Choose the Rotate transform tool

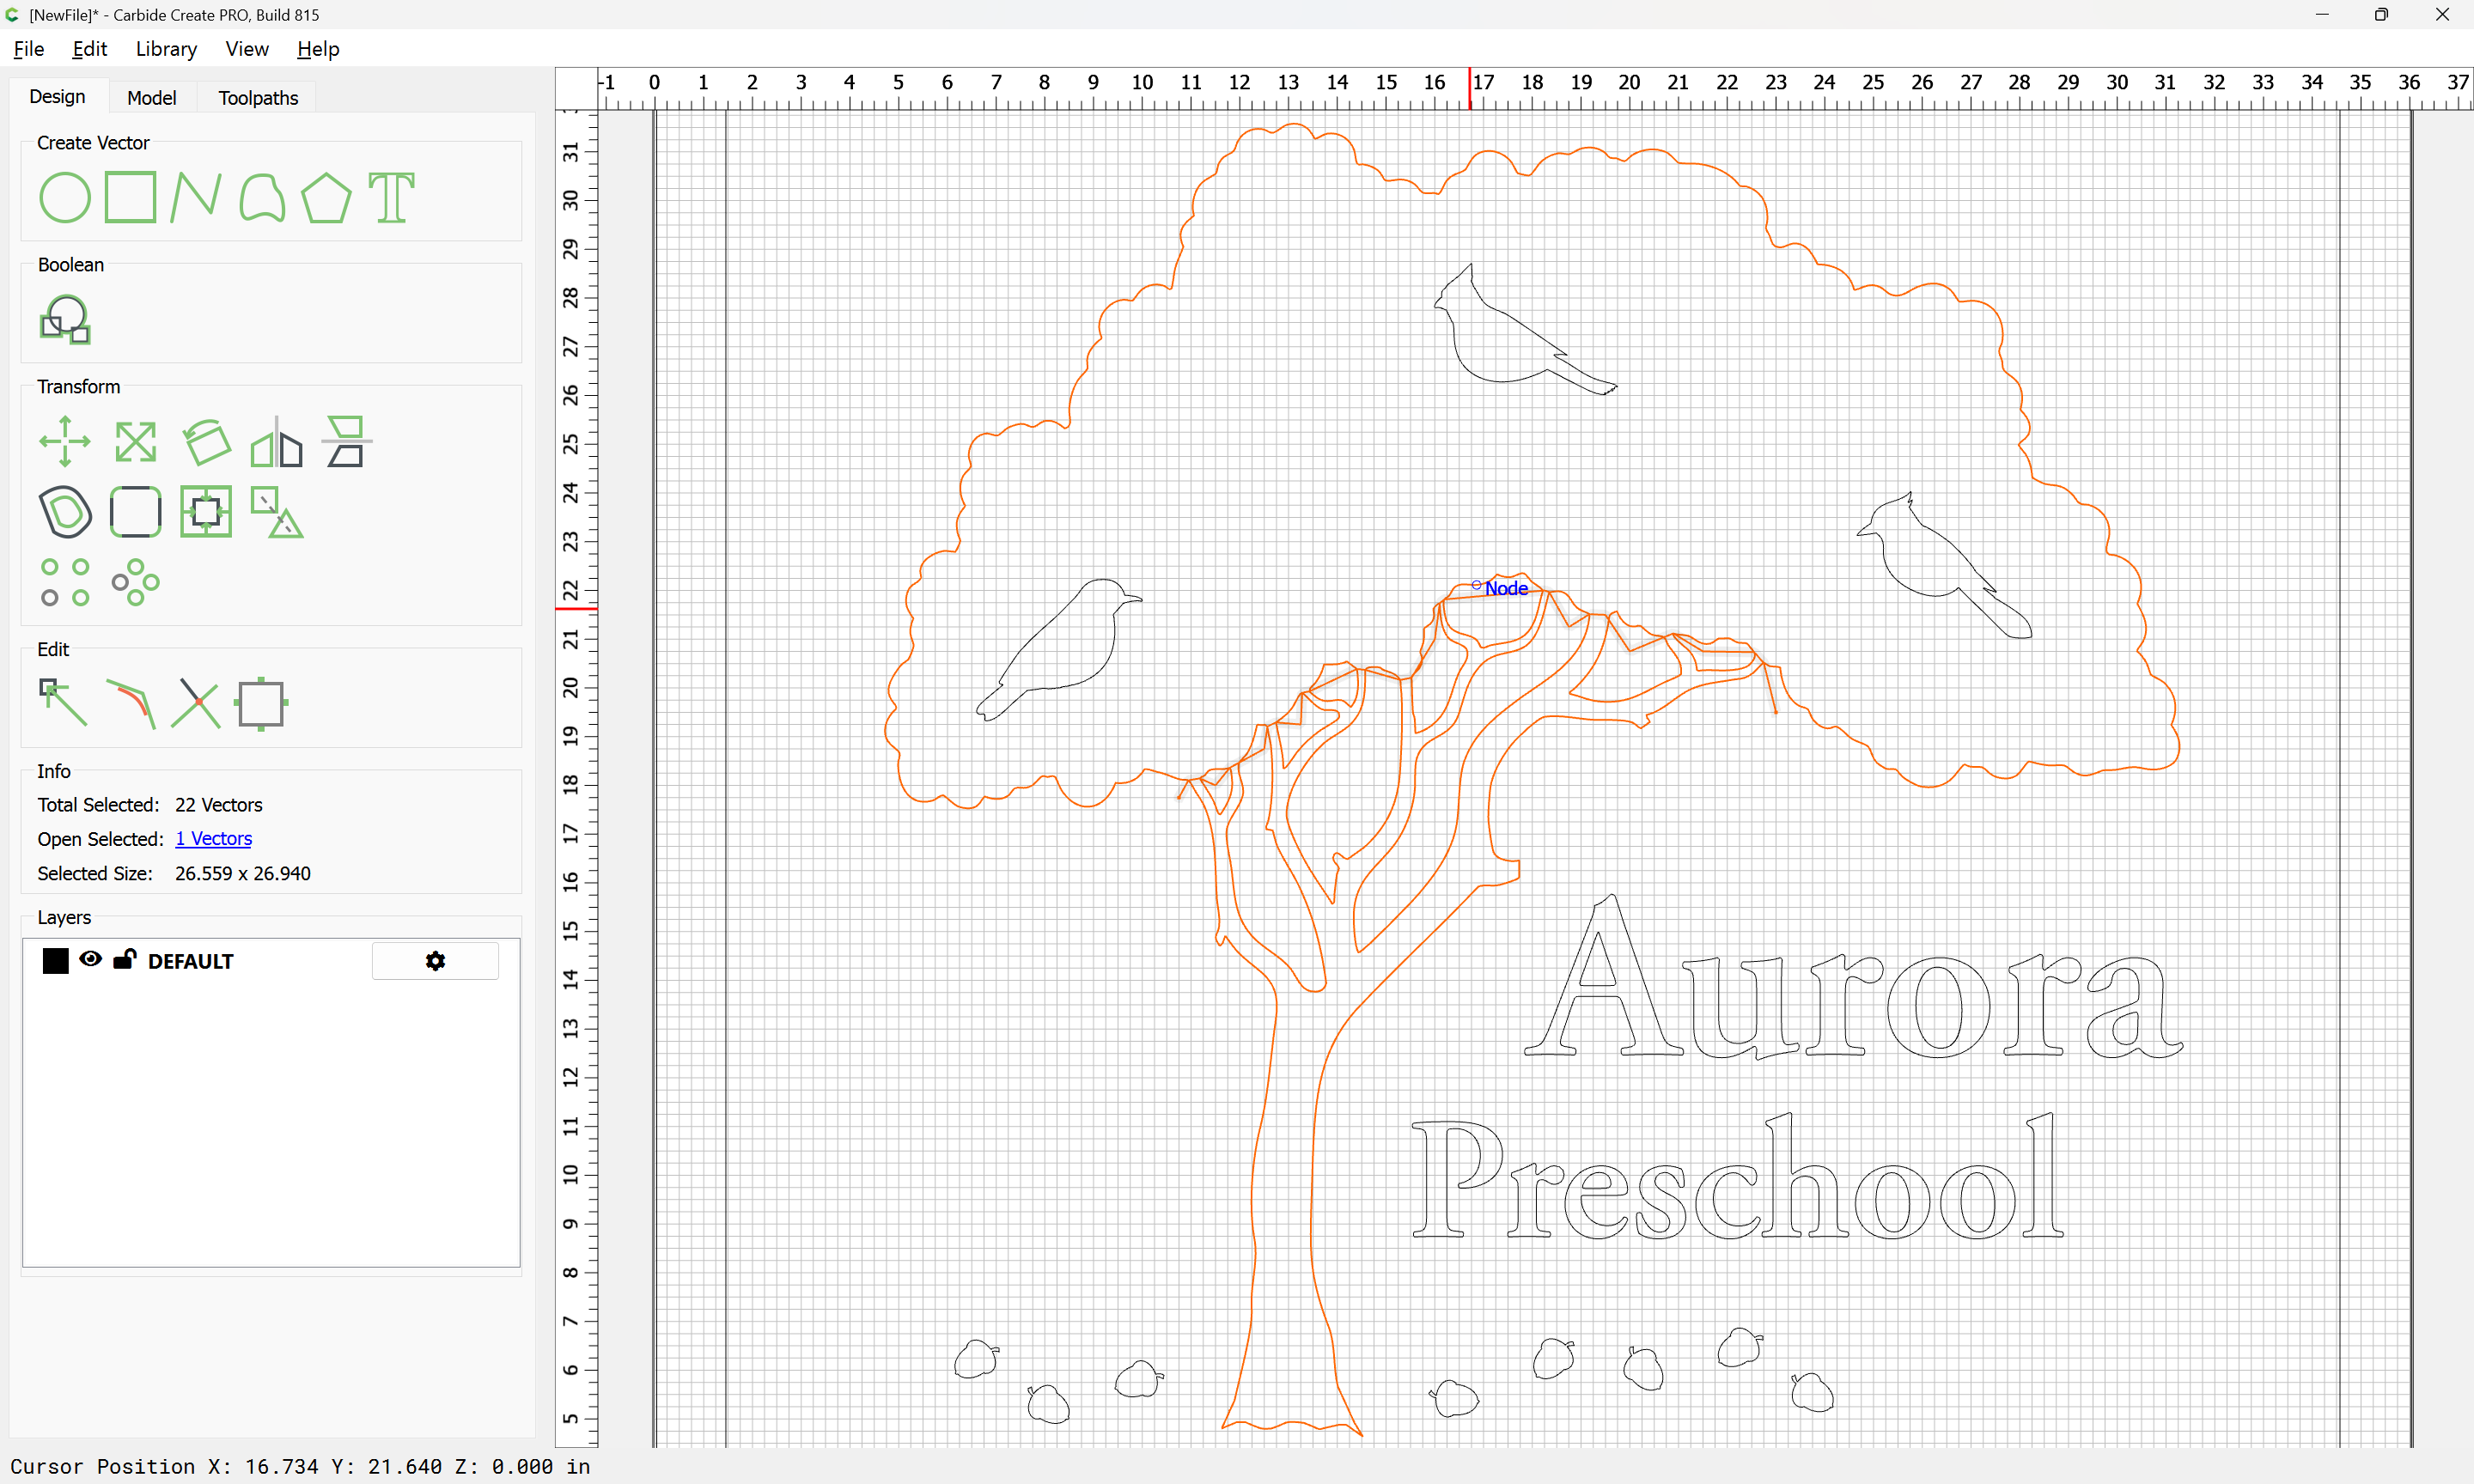tap(207, 441)
